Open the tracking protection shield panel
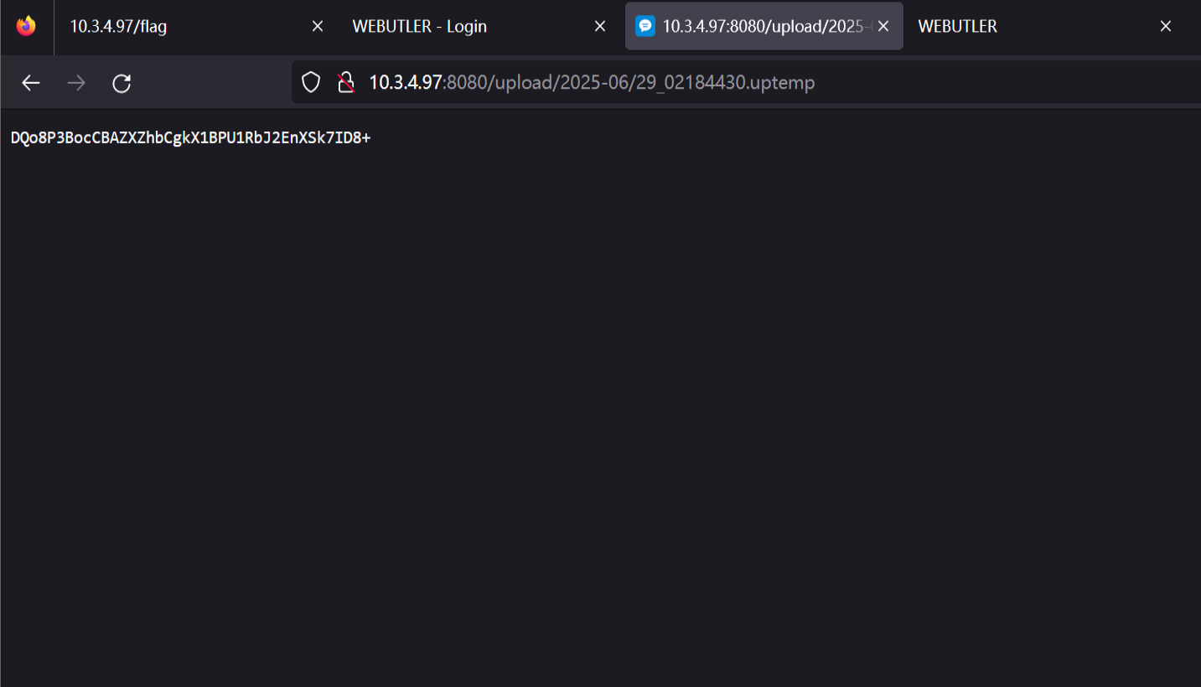 [x=311, y=82]
